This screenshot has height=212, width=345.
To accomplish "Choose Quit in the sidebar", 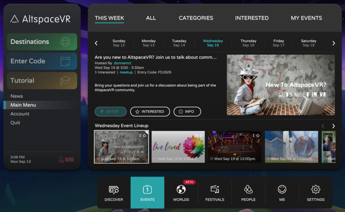I will 15,123.
